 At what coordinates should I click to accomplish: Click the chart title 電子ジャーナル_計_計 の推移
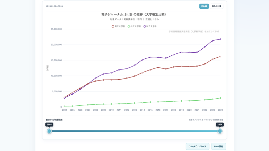click(x=133, y=14)
